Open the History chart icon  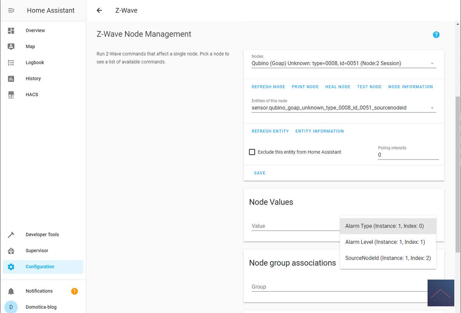coord(11,79)
